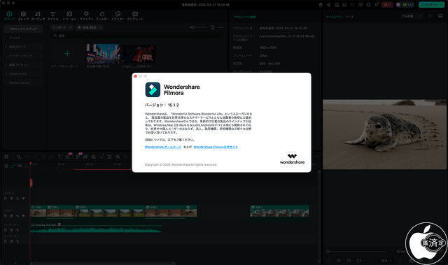This screenshot has height=265, width=448.
Task: Switch to the Media tab
Action: (9, 15)
